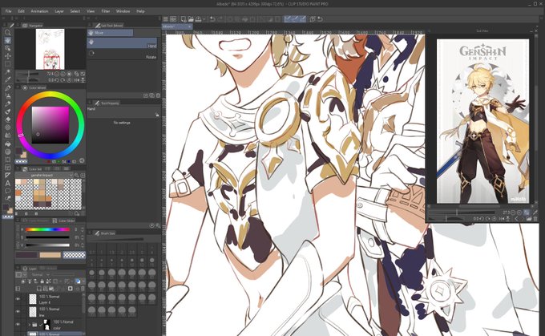This screenshot has width=545, height=336.
Task: Click the Navigator rotate left icon
Action: (58, 80)
